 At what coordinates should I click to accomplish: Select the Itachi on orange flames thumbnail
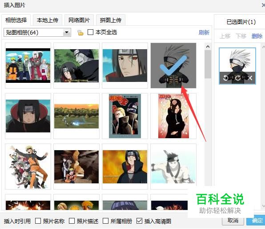tap(125, 167)
